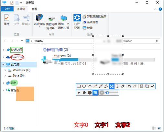Choose the pencil freehand tool
Screen dimensions: 164x132
[x=101, y=86]
